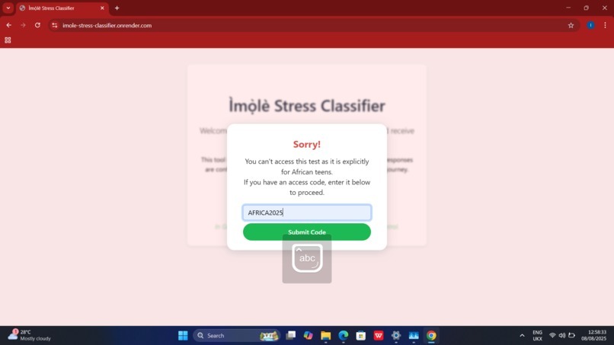
Task: Open site information icon in address bar
Action: pos(54,25)
